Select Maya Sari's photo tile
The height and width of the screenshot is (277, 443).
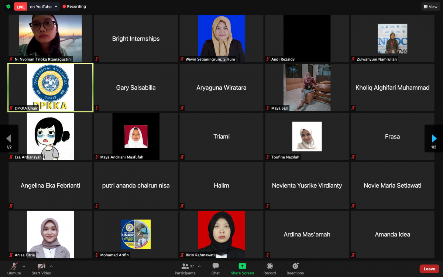click(307, 88)
